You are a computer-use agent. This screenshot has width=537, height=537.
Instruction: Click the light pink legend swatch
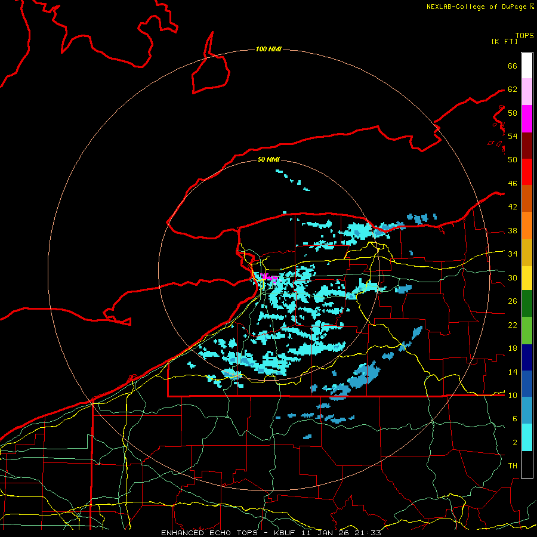527,92
